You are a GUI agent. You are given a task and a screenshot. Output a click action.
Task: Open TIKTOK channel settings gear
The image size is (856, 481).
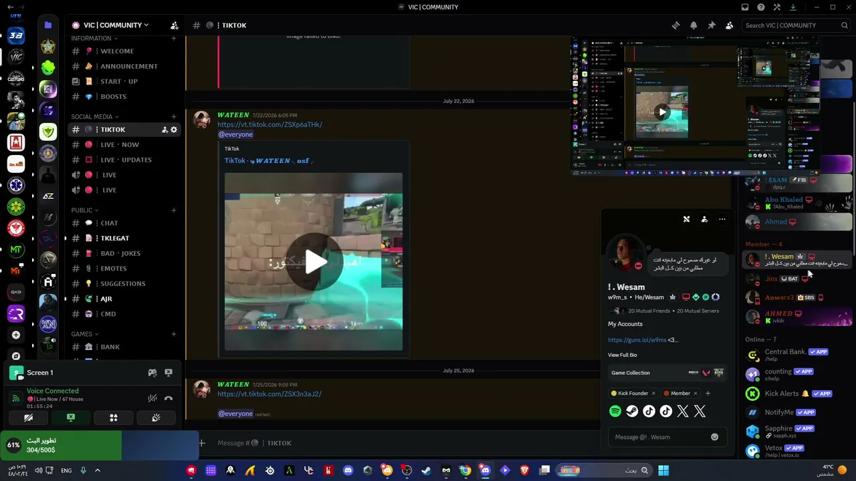(x=174, y=130)
